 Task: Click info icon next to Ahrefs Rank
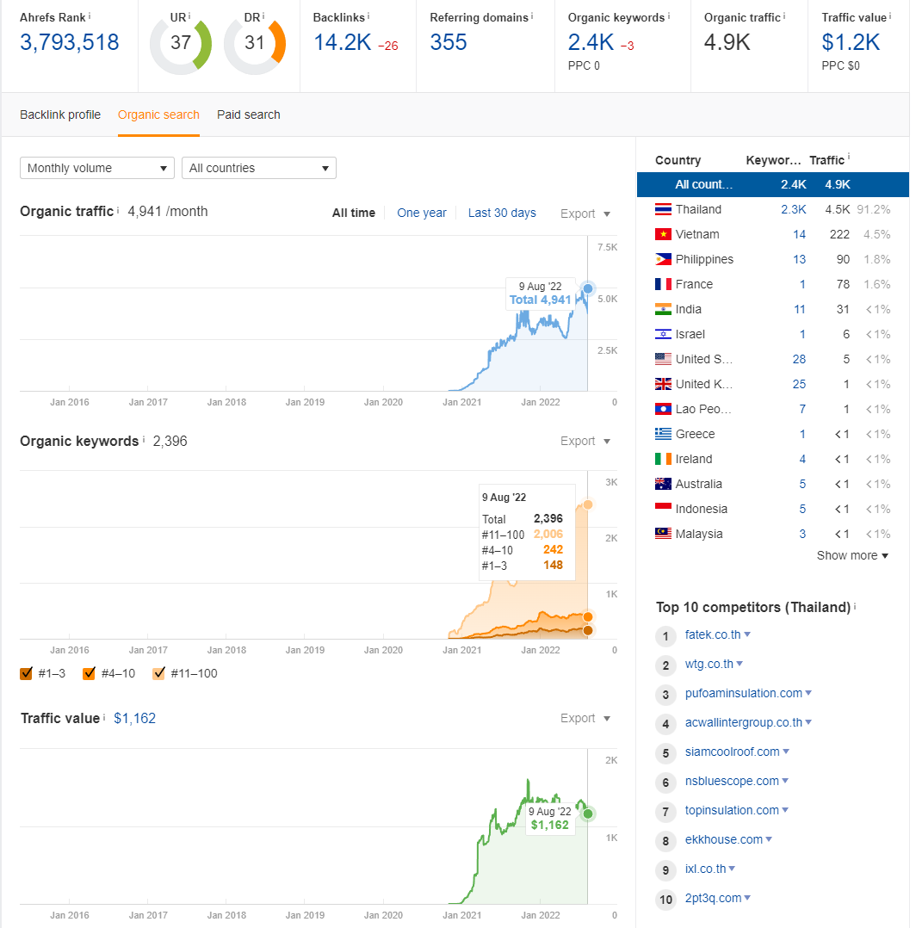click(x=90, y=15)
